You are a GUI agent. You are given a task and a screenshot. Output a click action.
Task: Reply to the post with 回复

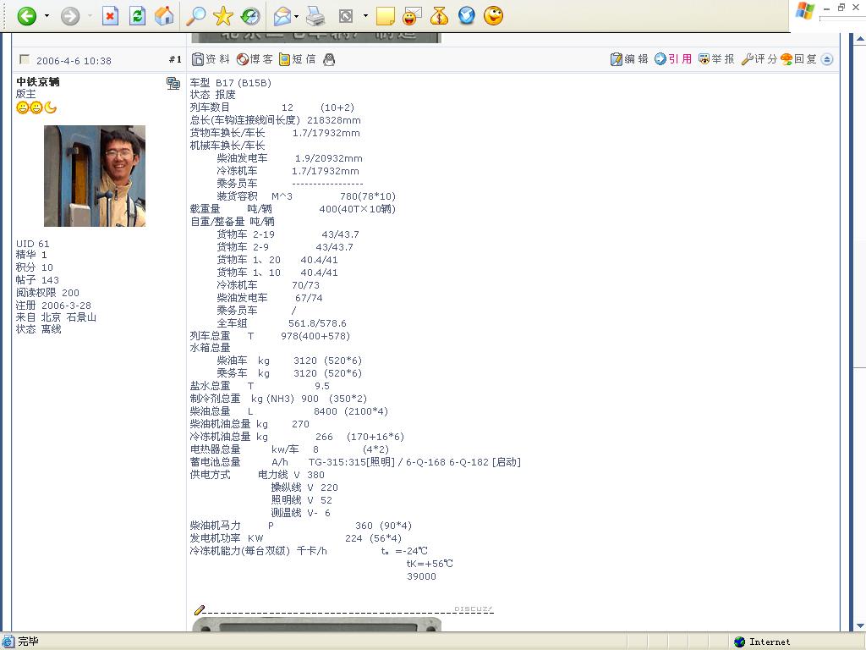pyautogui.click(x=798, y=59)
